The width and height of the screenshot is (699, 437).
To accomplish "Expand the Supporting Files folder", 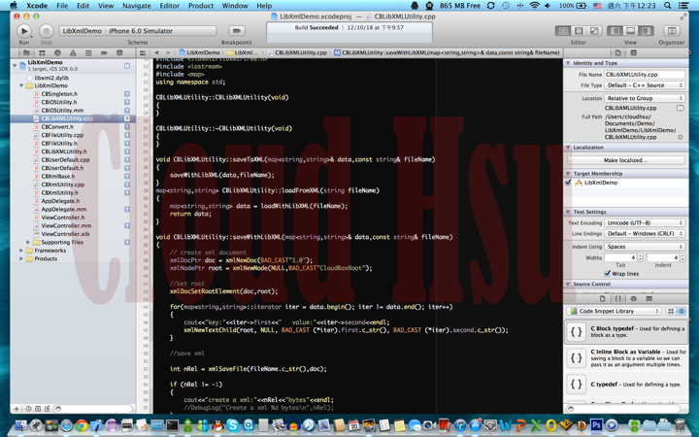I will point(28,242).
